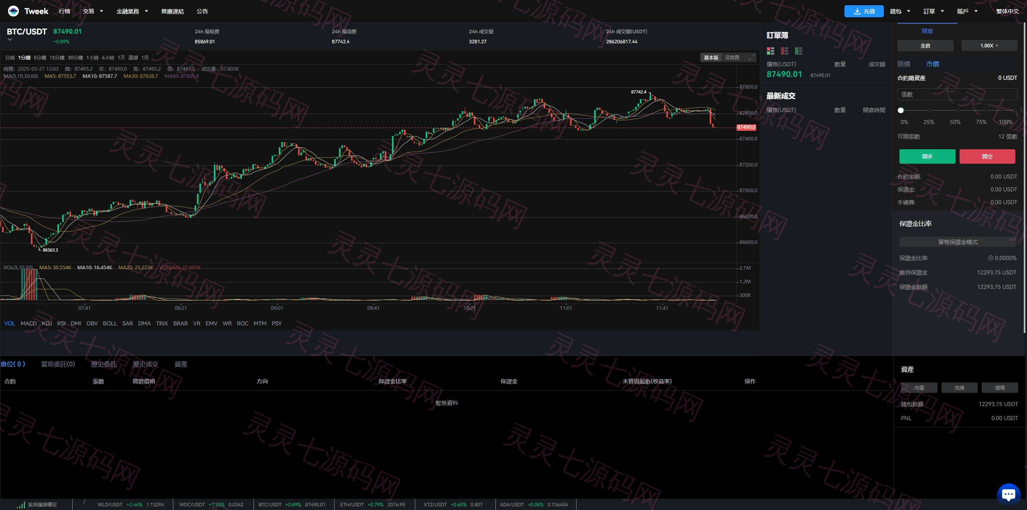1027x510 pixels.
Task: Open the 交易 dropdown menu
Action: pos(93,11)
